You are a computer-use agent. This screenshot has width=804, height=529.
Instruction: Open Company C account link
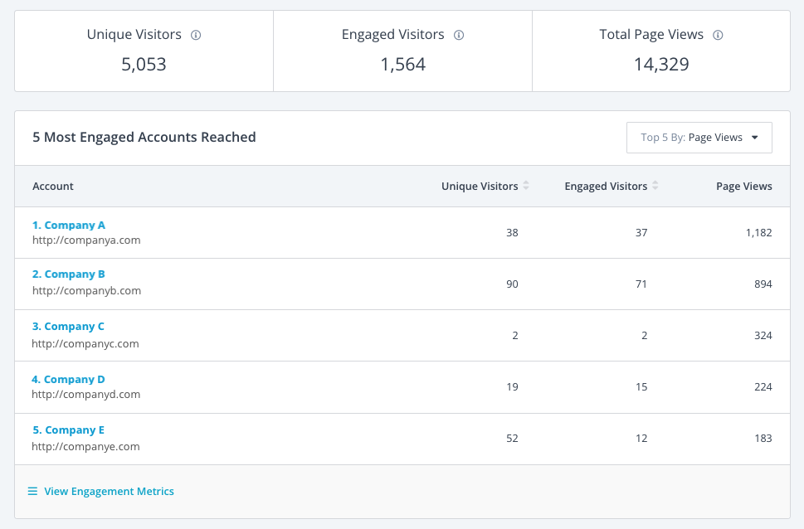tap(68, 327)
